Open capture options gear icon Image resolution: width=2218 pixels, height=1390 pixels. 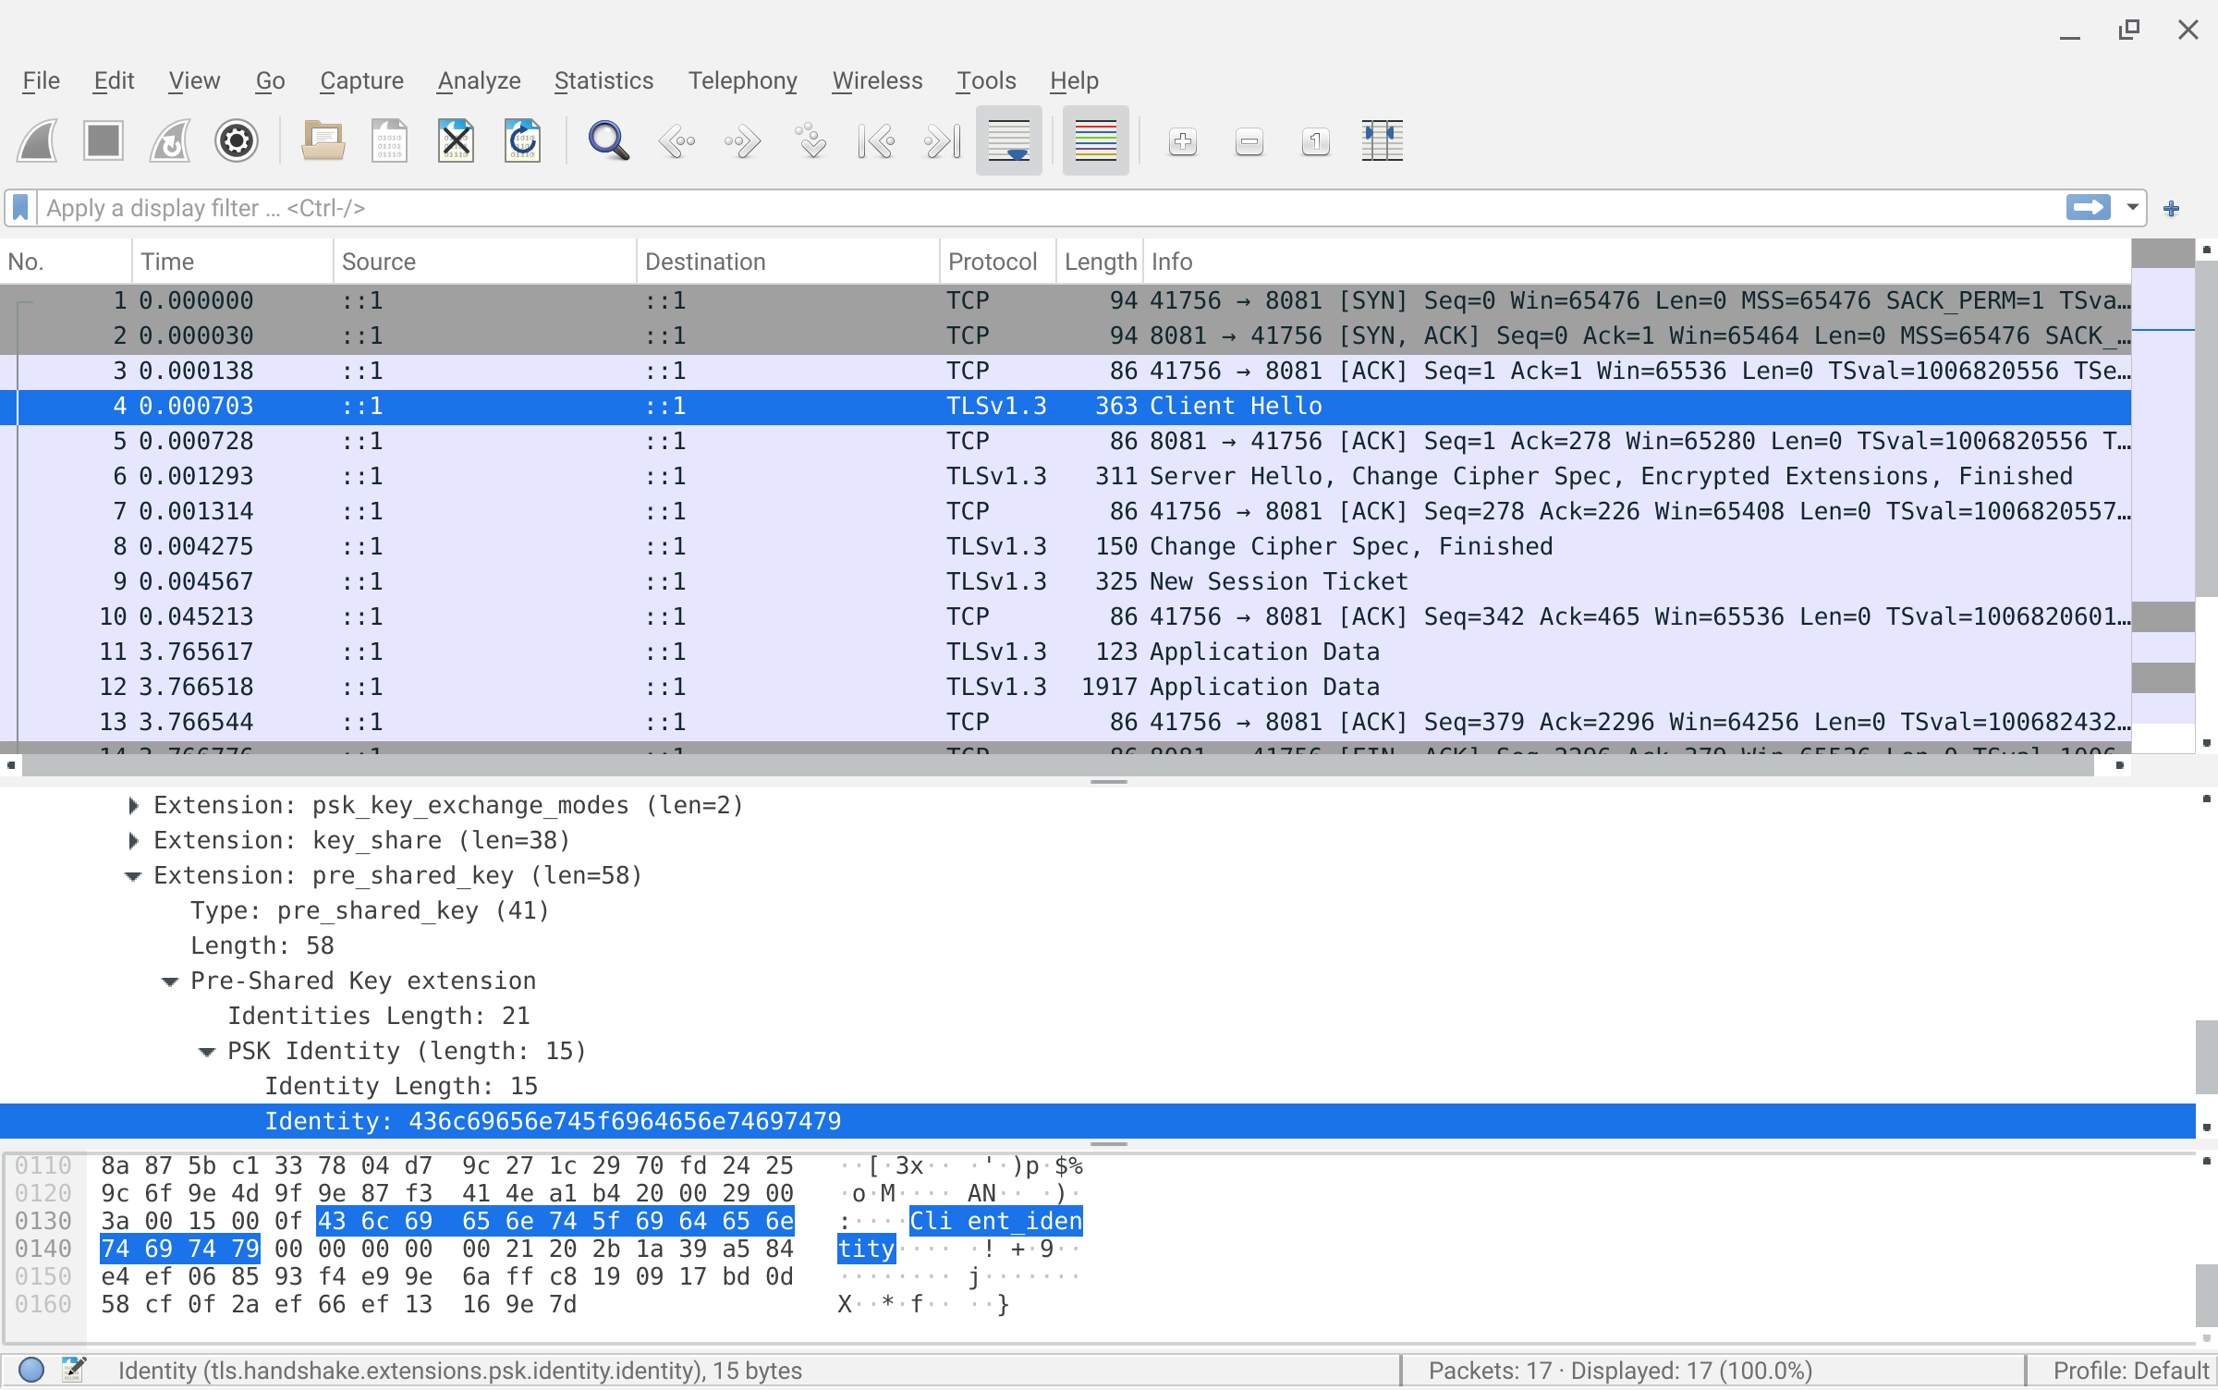236,141
